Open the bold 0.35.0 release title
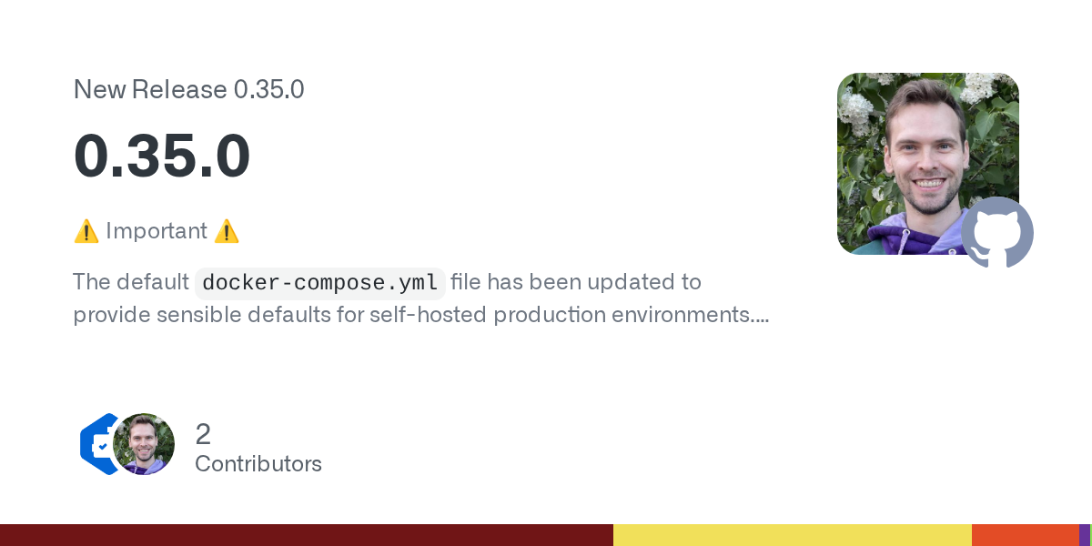The image size is (1092, 546). (162, 156)
